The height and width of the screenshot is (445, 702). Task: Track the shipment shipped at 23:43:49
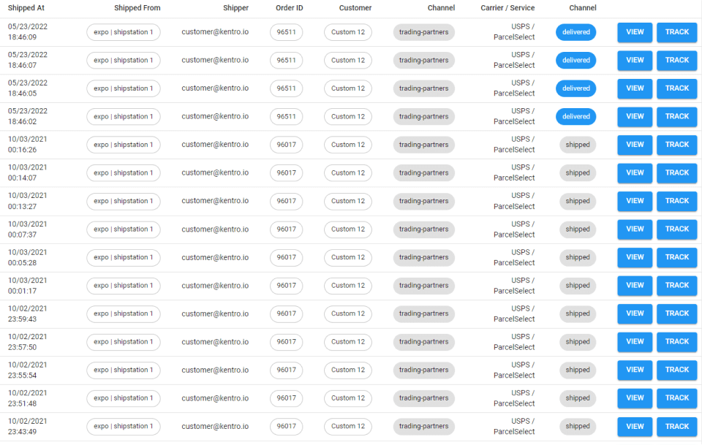pyautogui.click(x=676, y=427)
